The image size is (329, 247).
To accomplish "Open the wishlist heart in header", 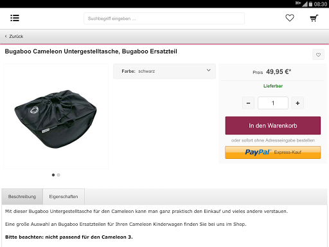I will pos(290,18).
